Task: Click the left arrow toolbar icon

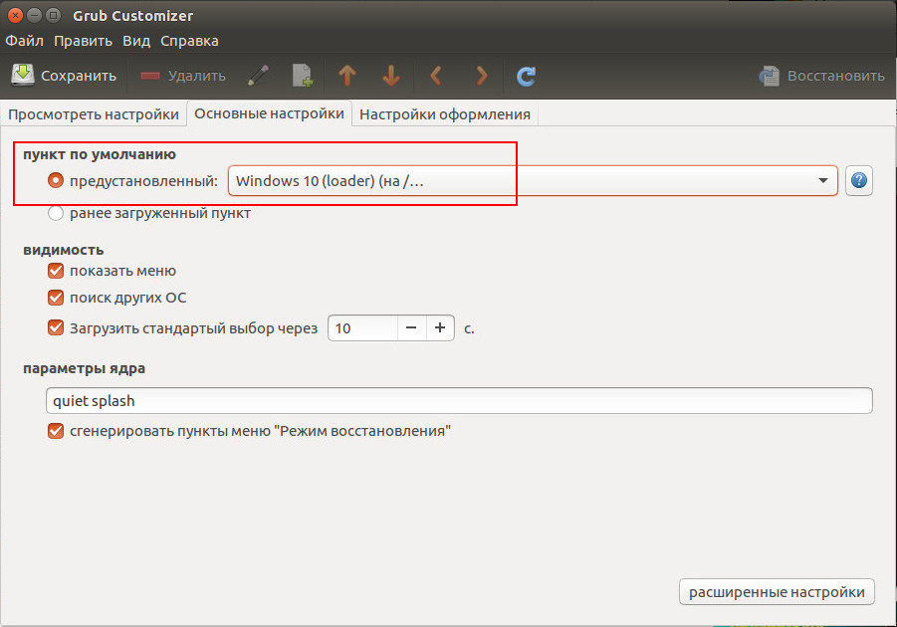Action: pyautogui.click(x=436, y=76)
